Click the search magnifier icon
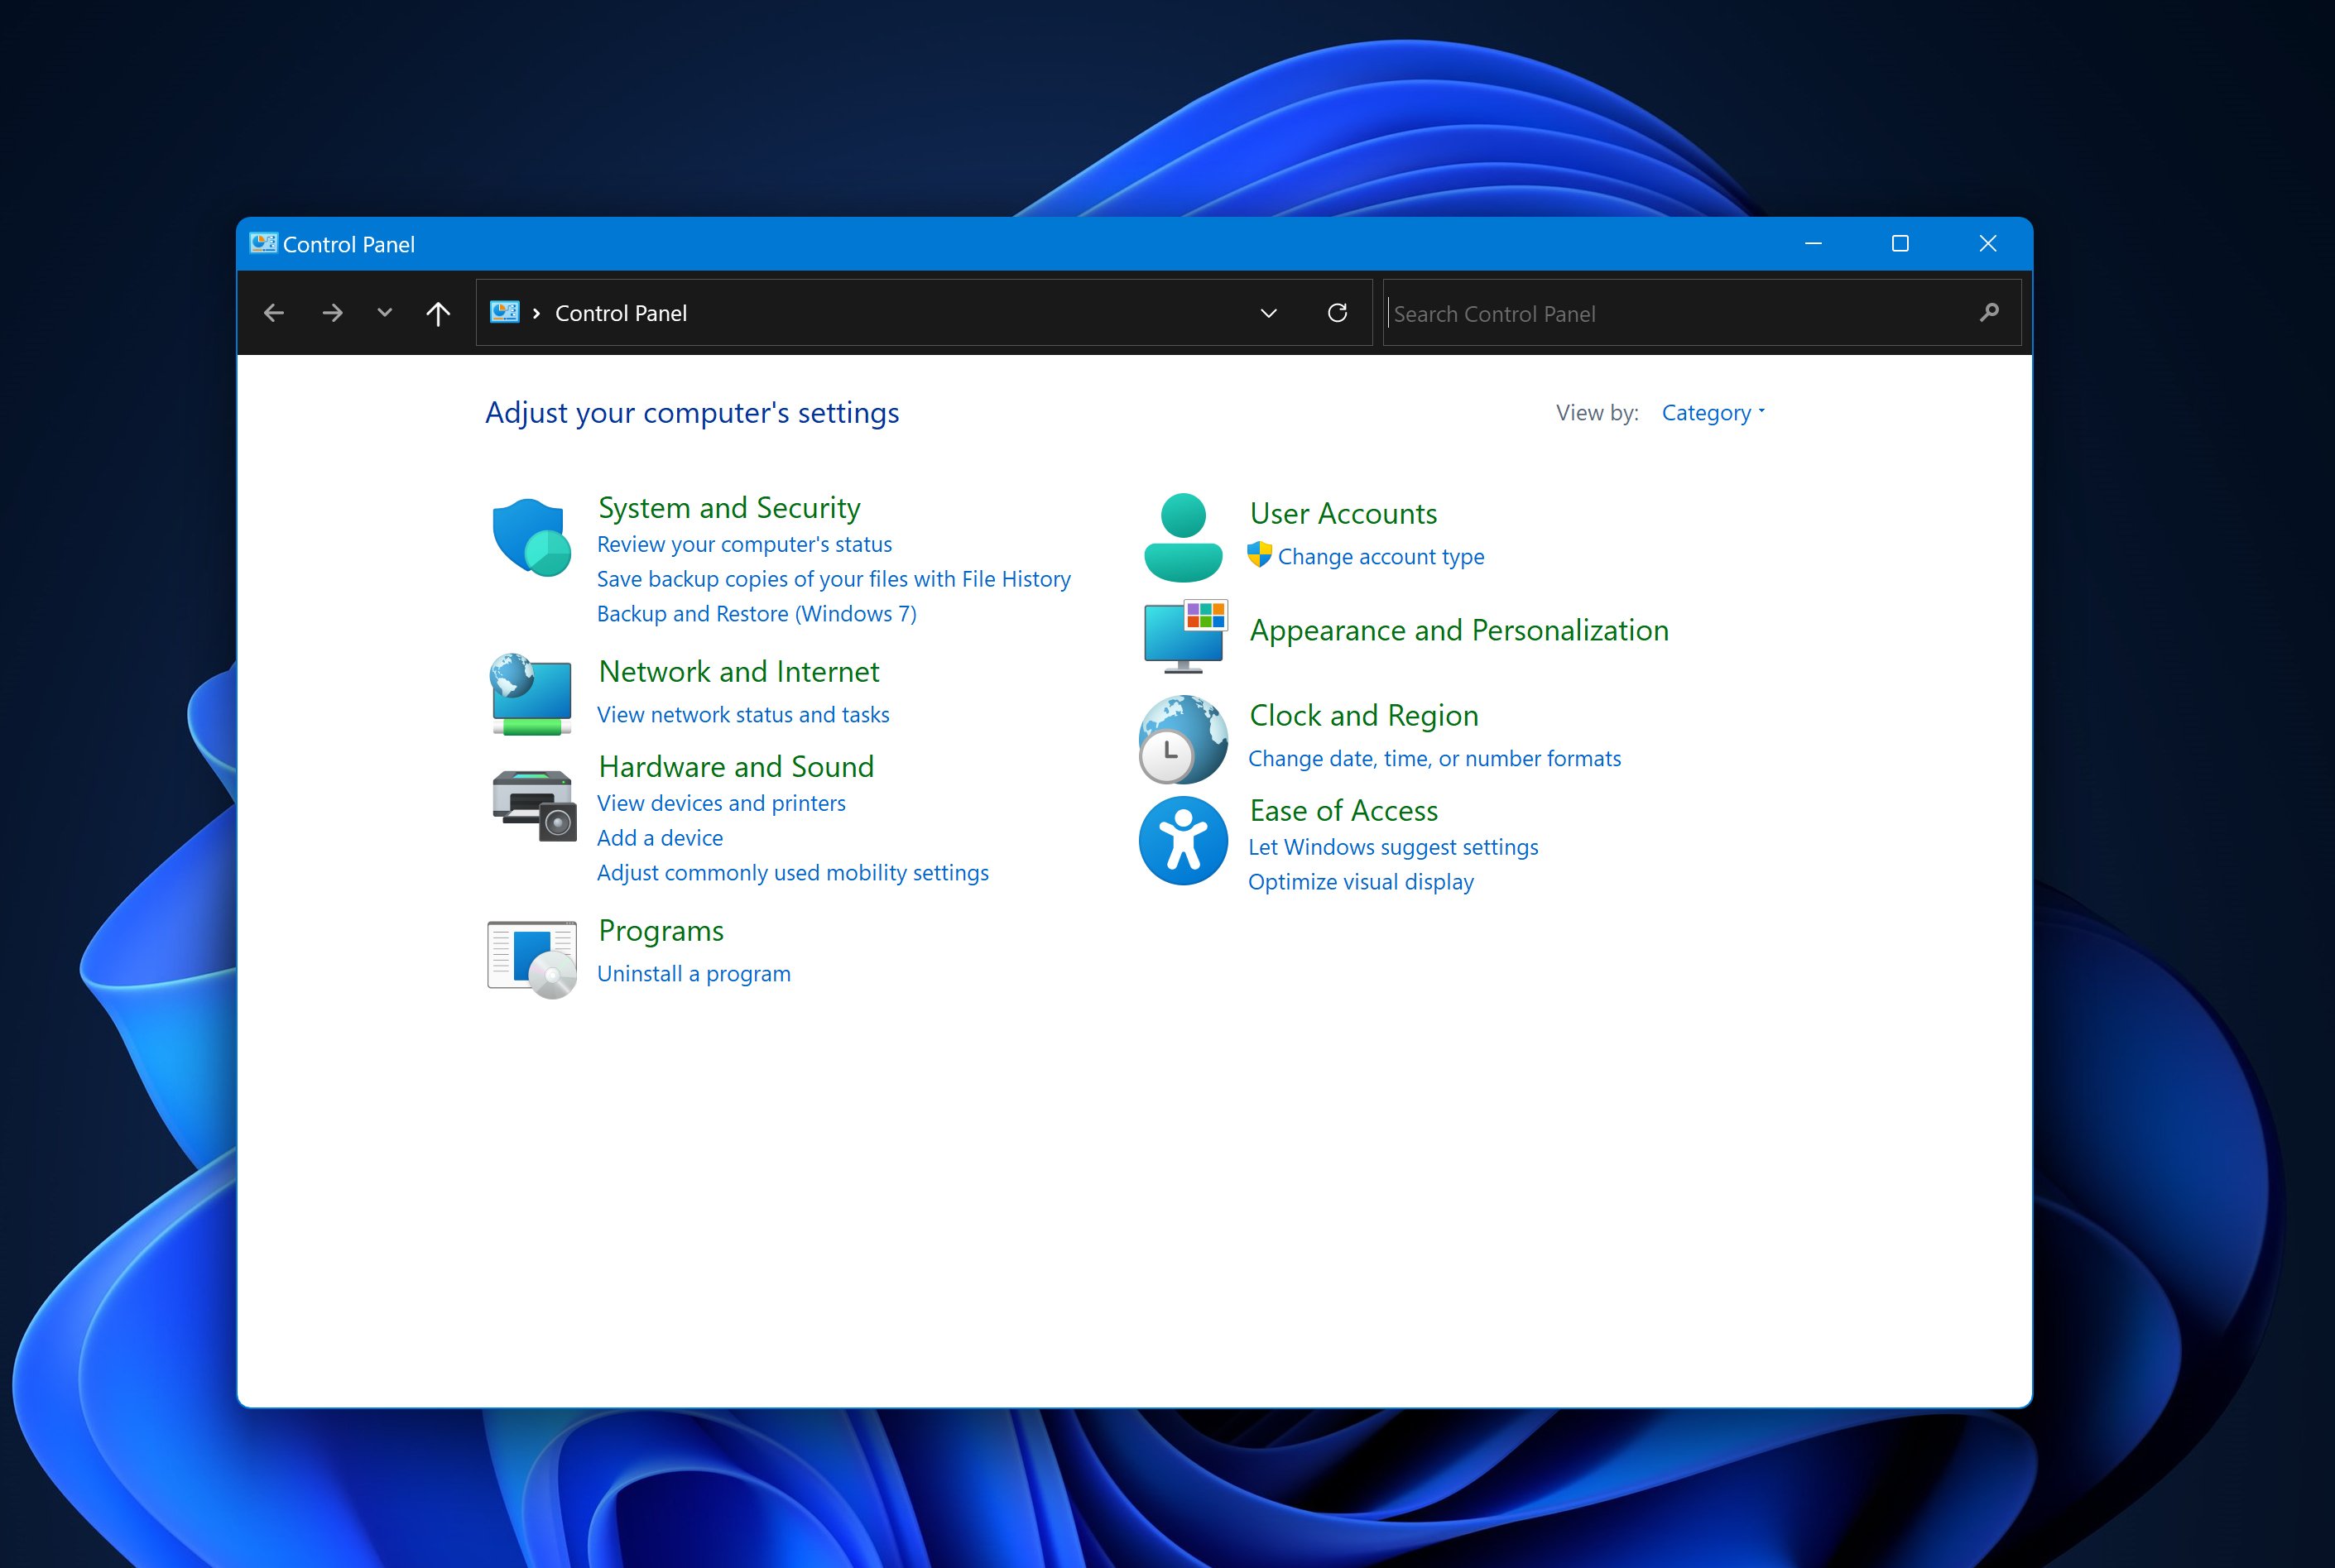2335x1568 pixels. pos(1990,313)
